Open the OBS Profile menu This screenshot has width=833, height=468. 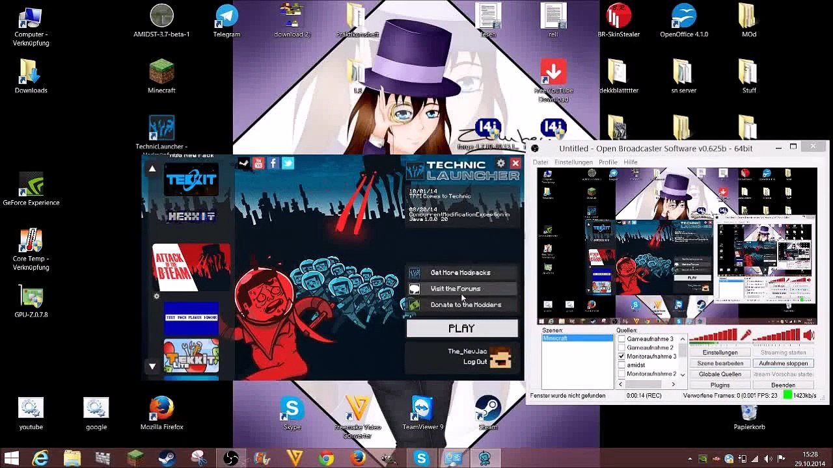coord(608,162)
